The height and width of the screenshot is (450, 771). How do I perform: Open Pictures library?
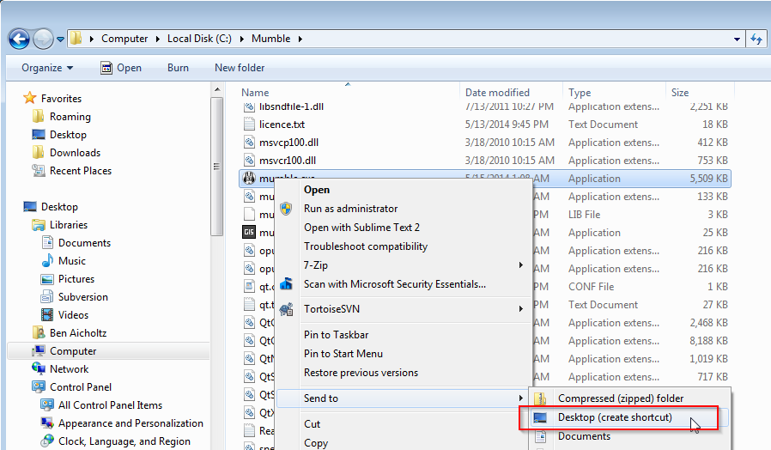(x=76, y=279)
